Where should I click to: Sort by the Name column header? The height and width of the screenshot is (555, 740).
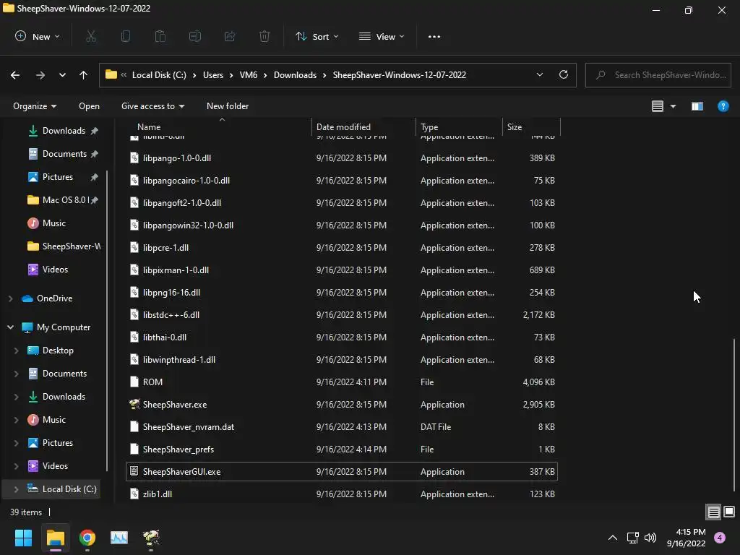220,127
